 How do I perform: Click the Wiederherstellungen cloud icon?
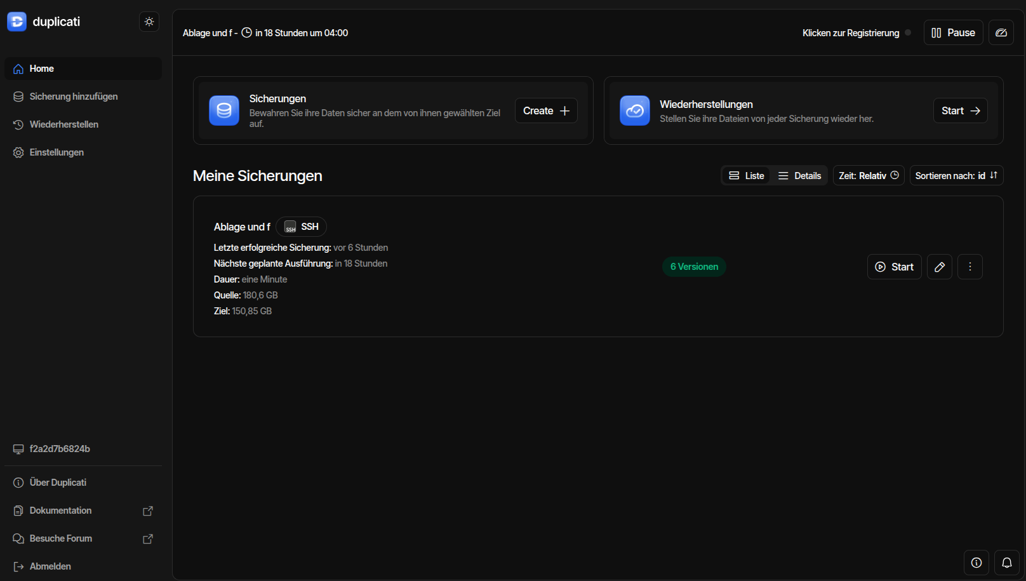click(x=635, y=110)
